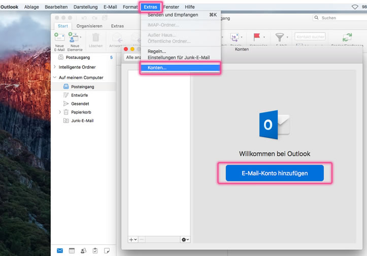Open Notes view in bottom navigation

click(x=107, y=250)
